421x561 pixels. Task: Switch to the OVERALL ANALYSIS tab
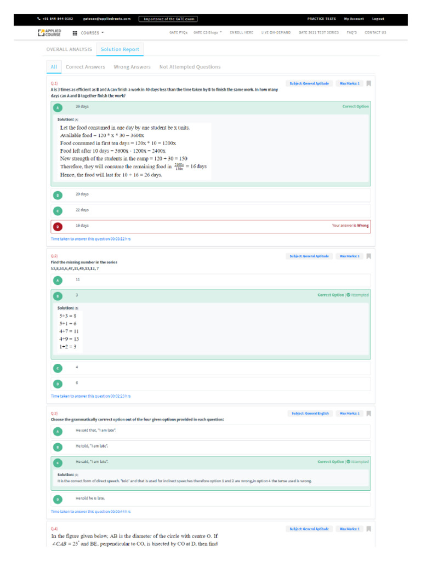click(69, 49)
